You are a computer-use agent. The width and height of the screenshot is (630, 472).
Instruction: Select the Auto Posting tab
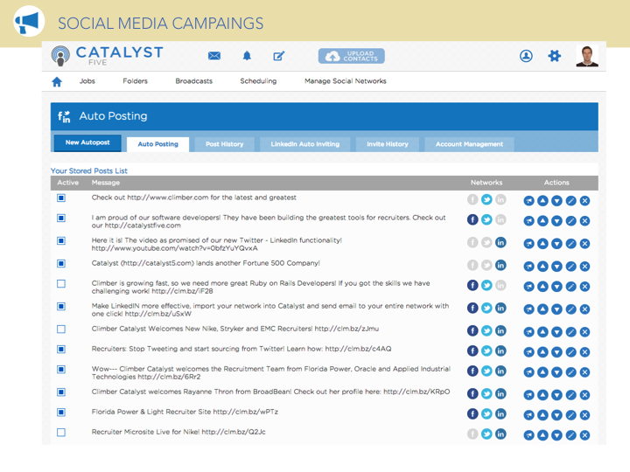coord(157,144)
